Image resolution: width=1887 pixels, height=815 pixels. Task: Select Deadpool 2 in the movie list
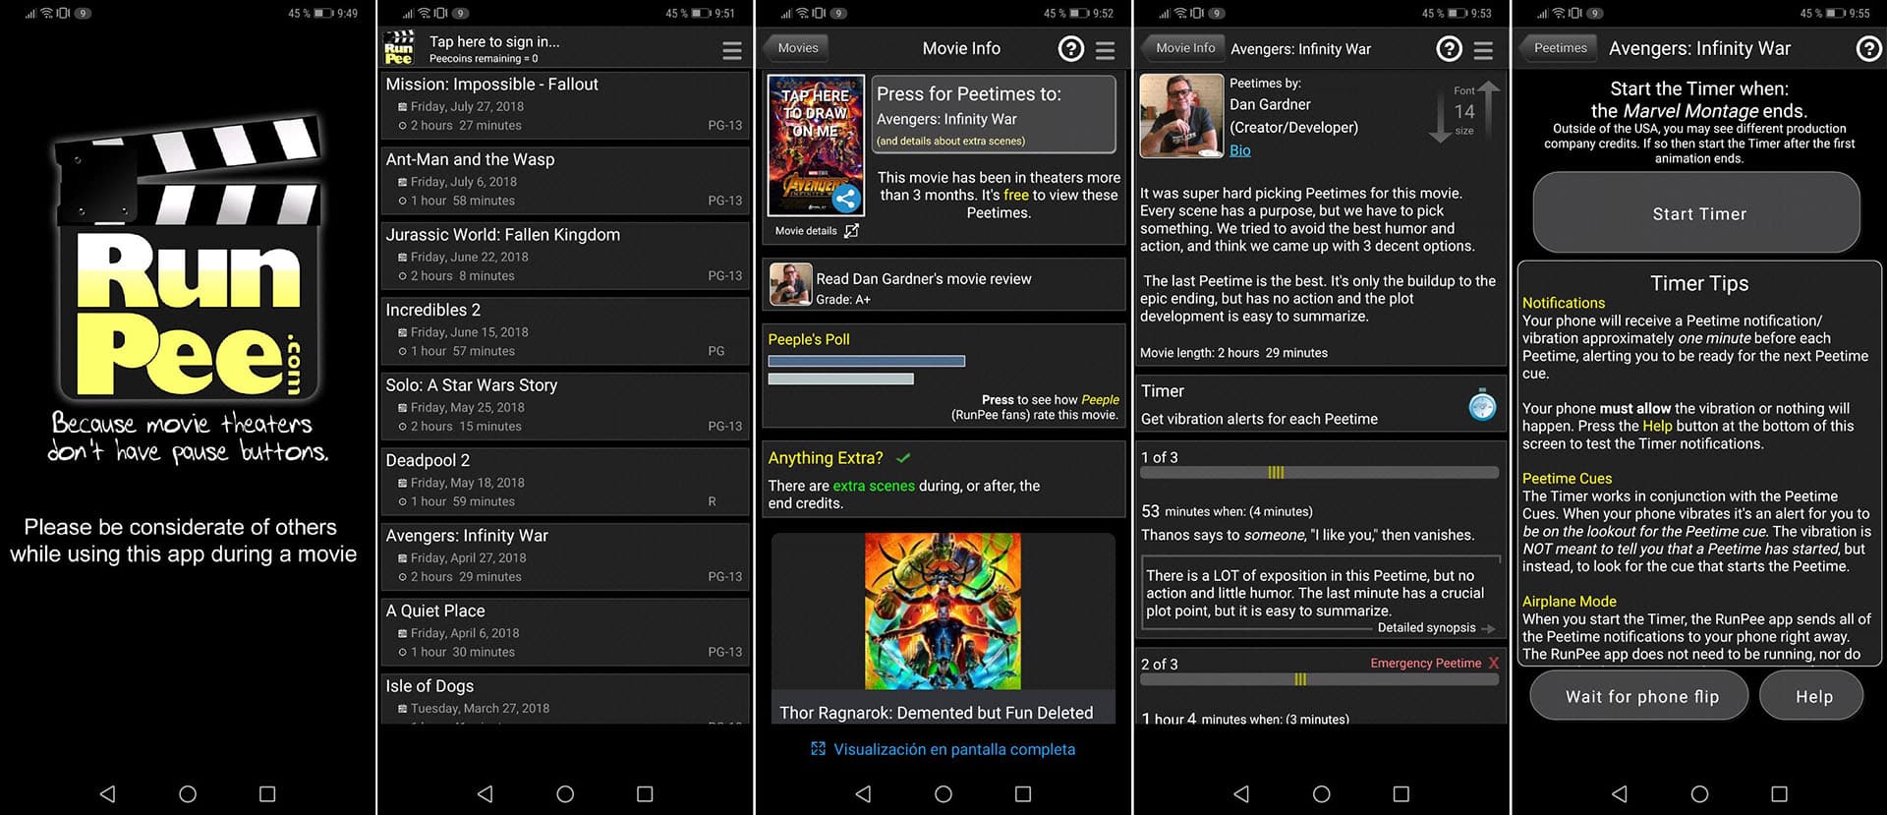point(564,481)
